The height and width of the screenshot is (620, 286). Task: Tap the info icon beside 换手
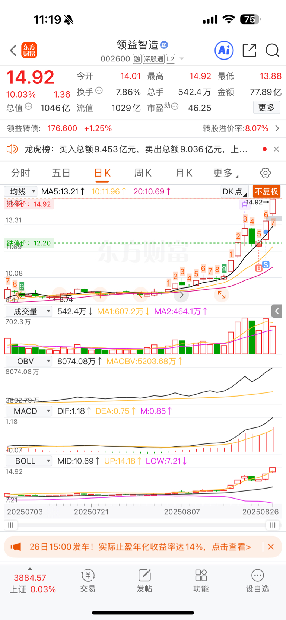coord(99,90)
